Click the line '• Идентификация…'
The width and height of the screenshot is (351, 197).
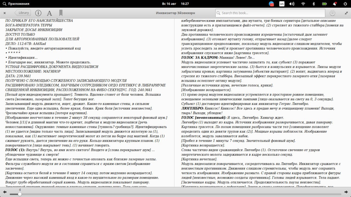click(21, 58)
